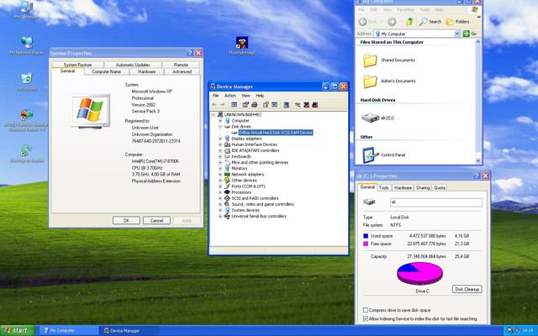Click the Drive C pie chart
Image resolution: width=538 pixels, height=336 pixels.
(x=419, y=273)
